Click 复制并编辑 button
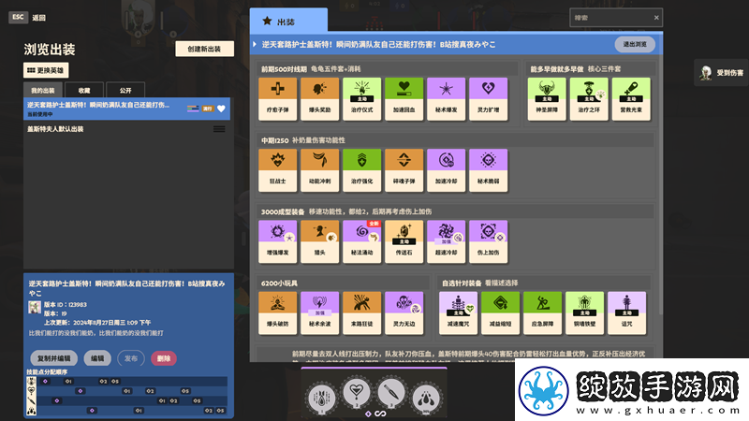The height and width of the screenshot is (421, 749). tap(54, 358)
